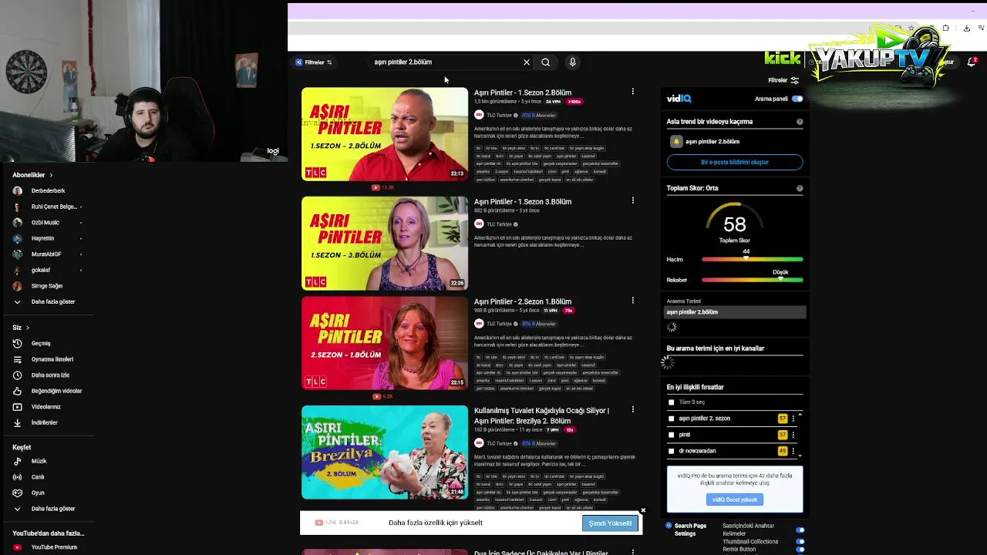
Task: Open TLC Türkiye channel under 1.Sezon 3.Bölüm
Action: (500, 224)
